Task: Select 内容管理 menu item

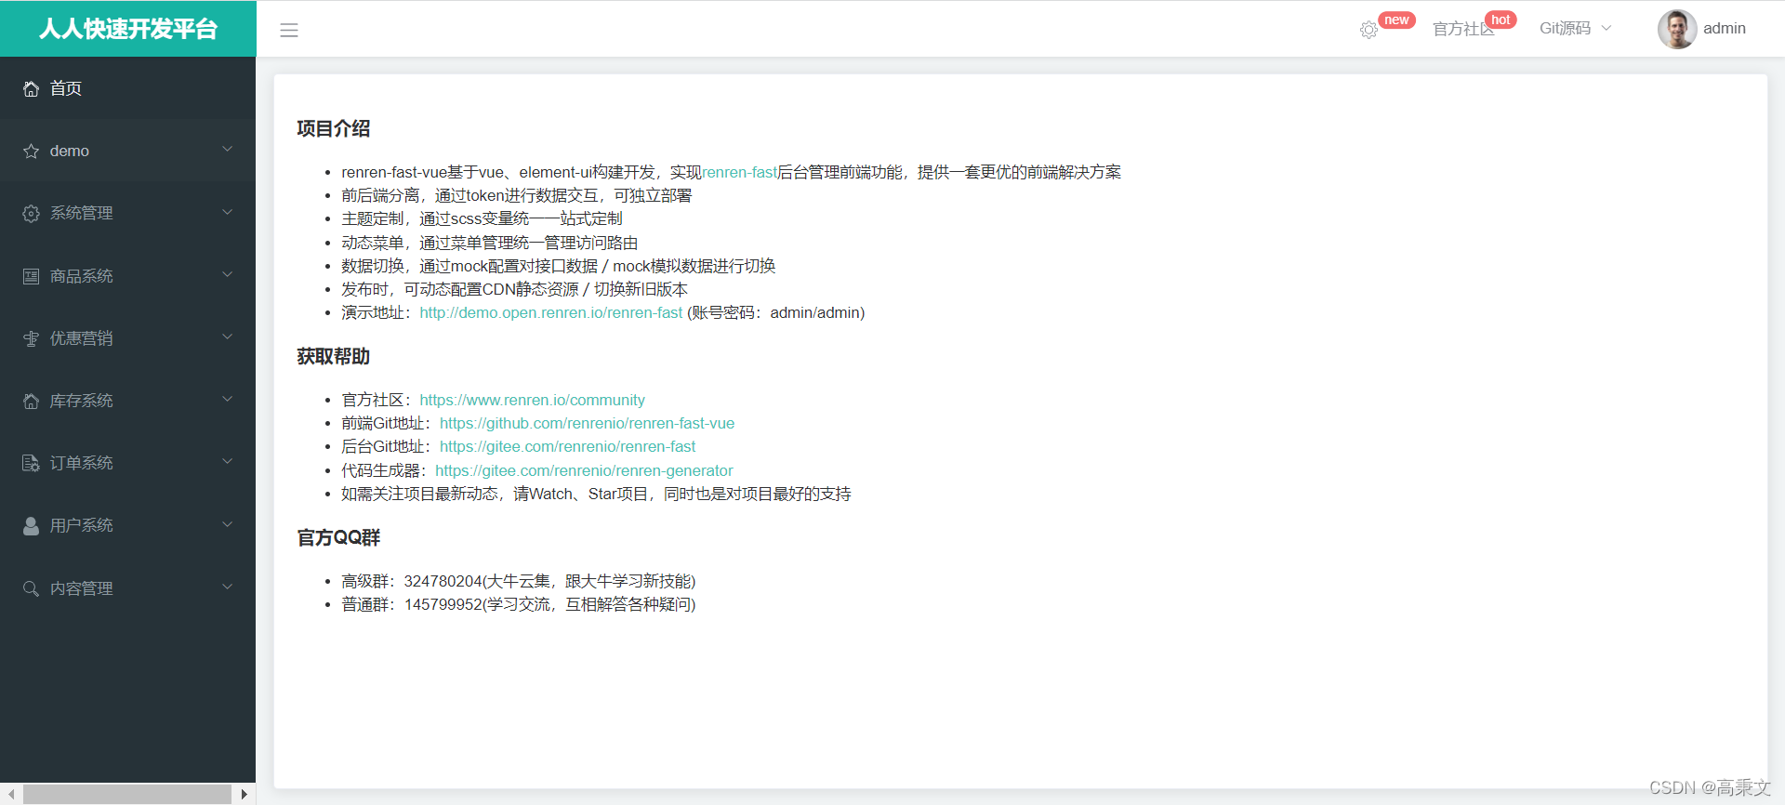Action: click(x=127, y=588)
